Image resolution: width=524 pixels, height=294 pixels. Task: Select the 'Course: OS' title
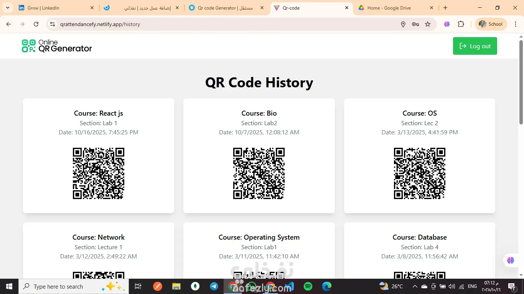[420, 113]
